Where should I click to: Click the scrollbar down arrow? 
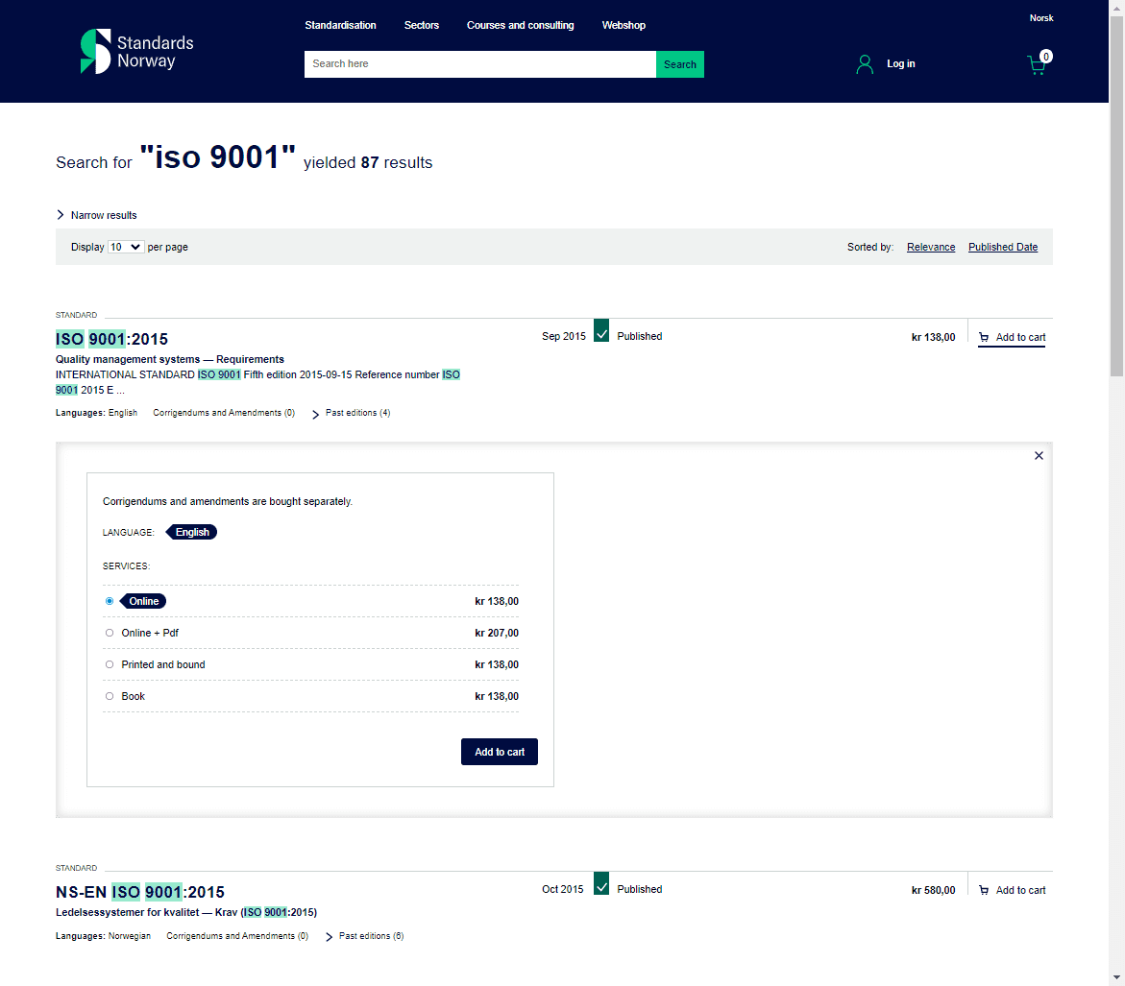point(1116,978)
